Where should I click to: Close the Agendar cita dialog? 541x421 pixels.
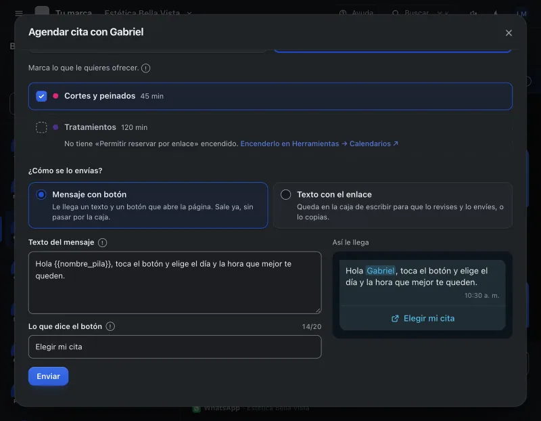(x=509, y=32)
